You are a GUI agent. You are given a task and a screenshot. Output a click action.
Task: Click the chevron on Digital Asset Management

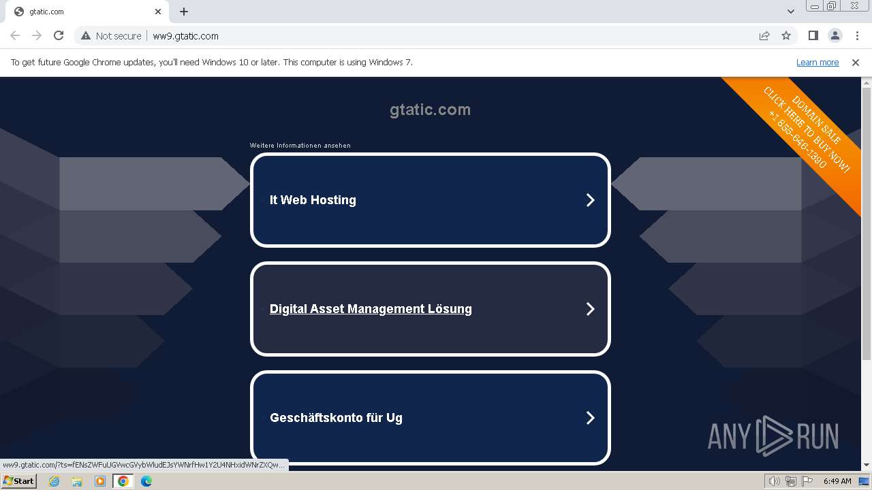click(x=591, y=309)
